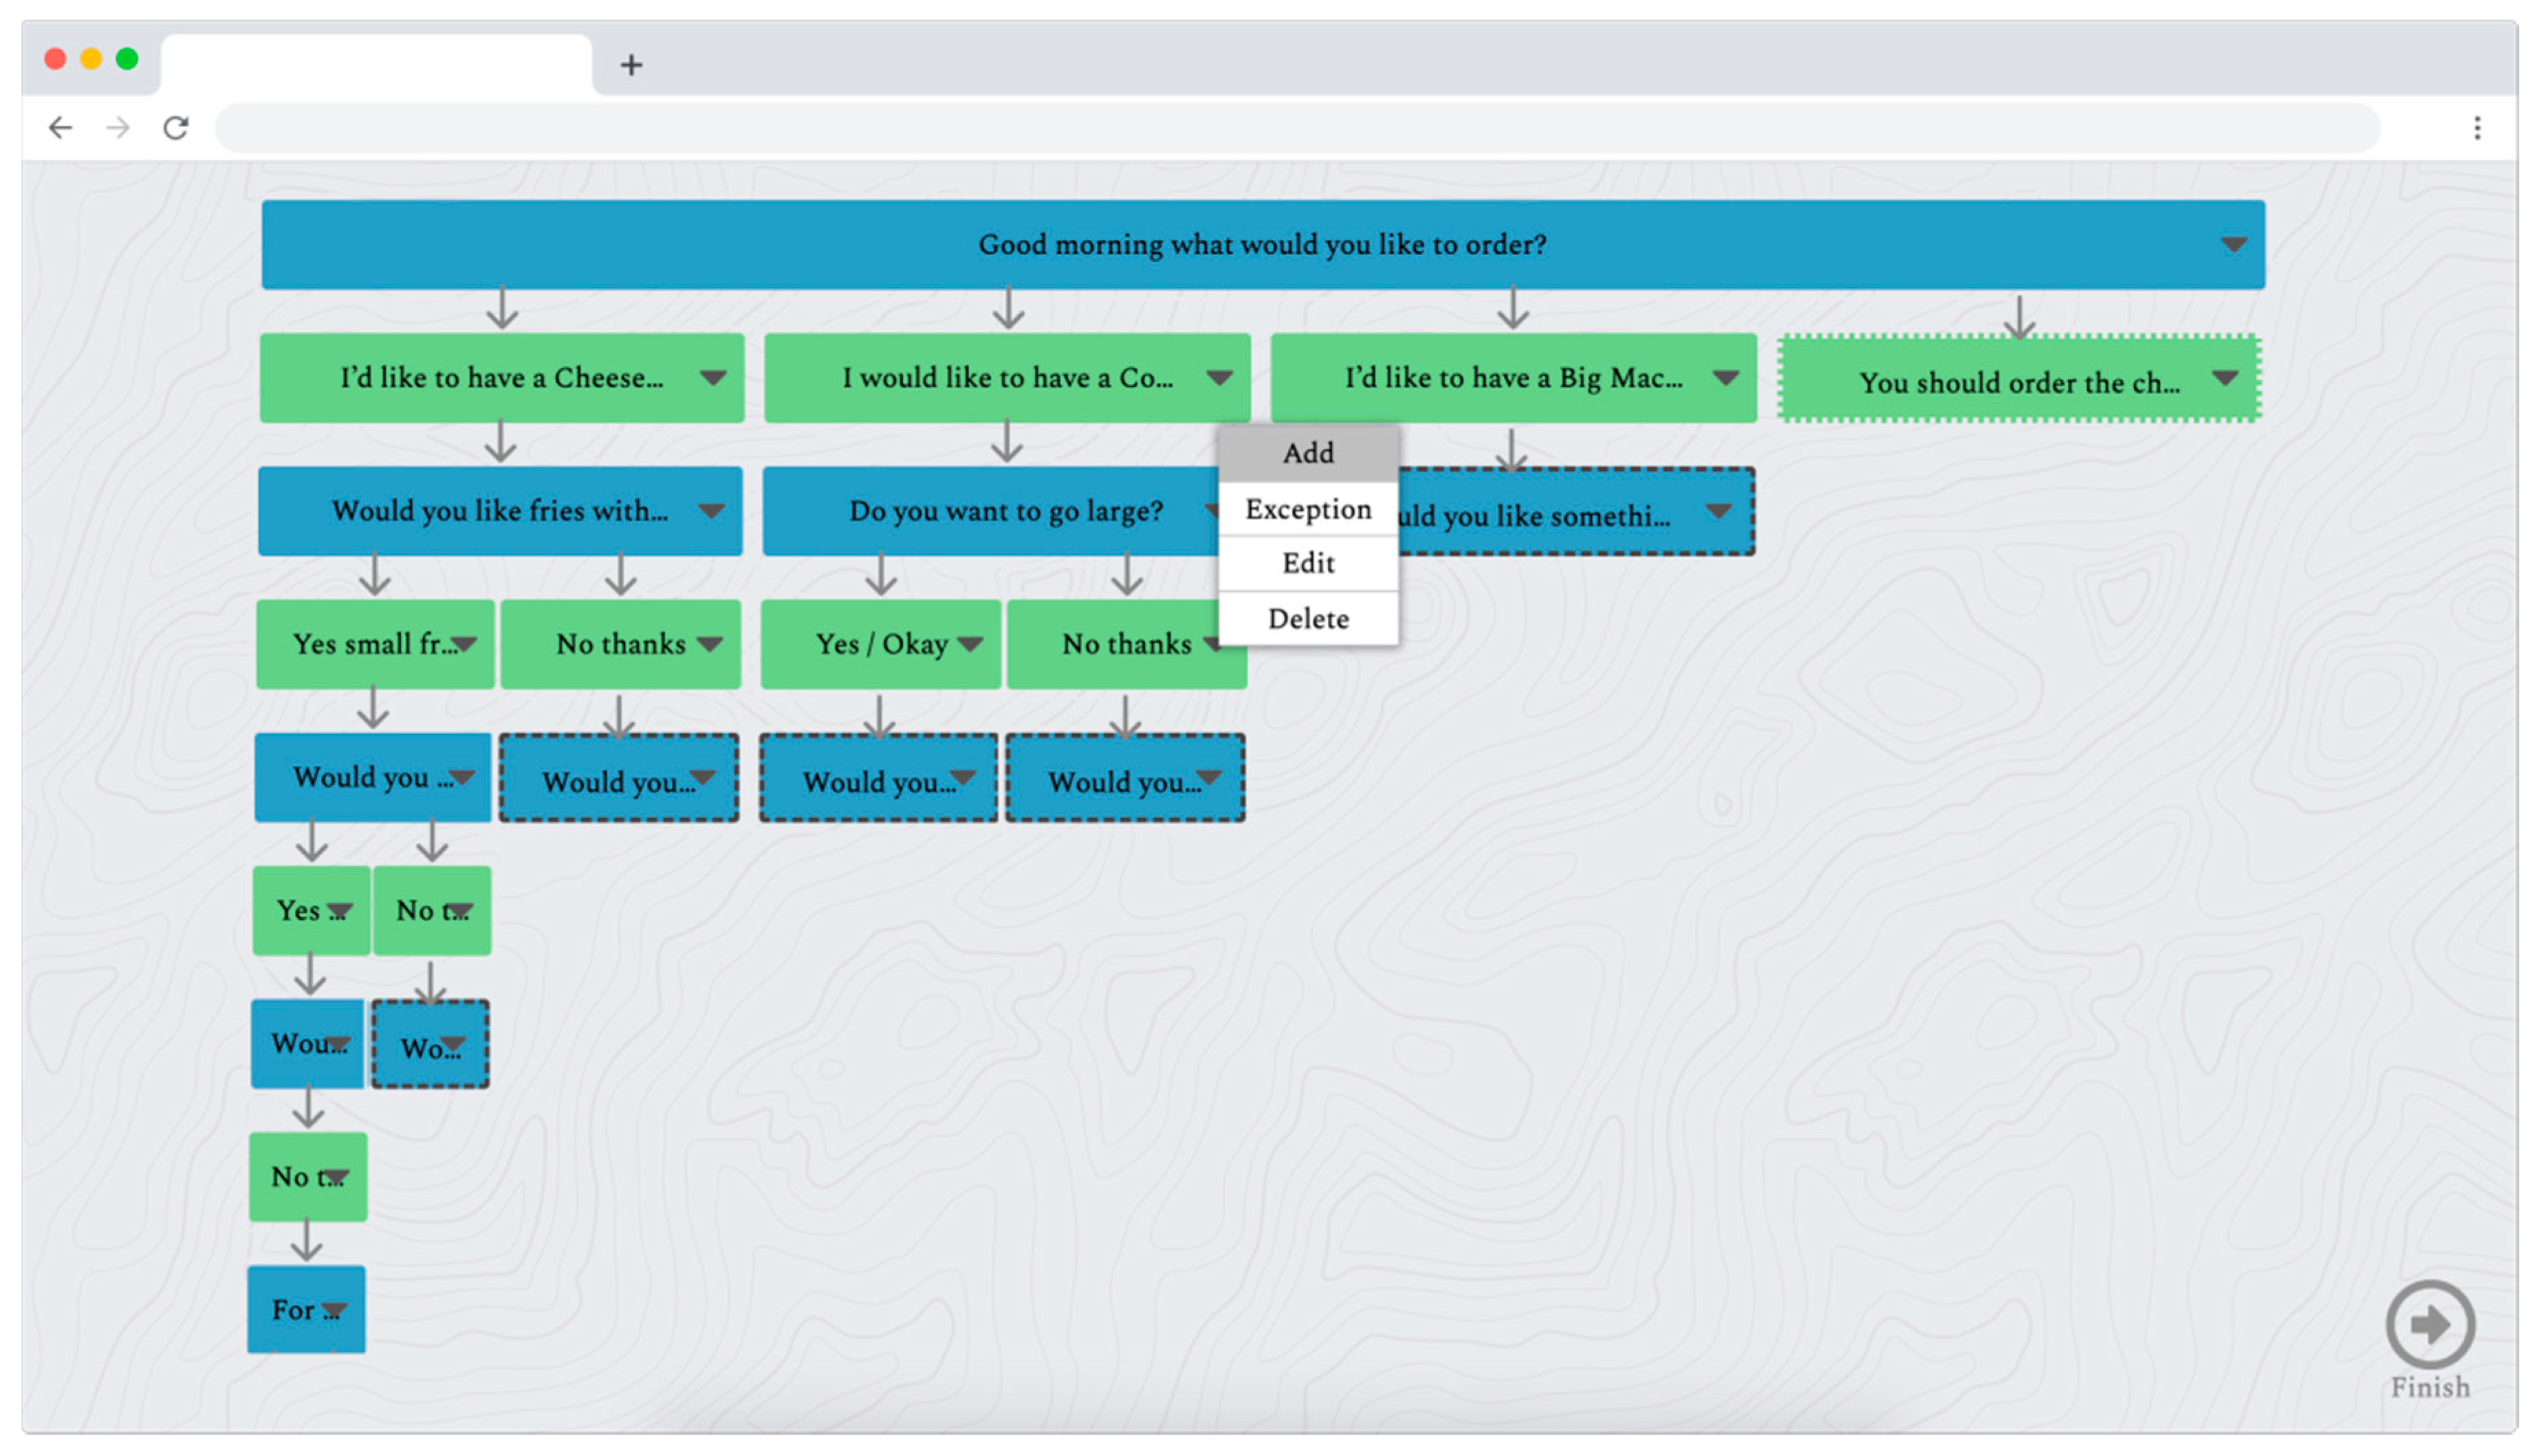Image resolution: width=2534 pixels, height=1456 pixels.
Task: Open dropdown on 'I'd like to have a Big Mac' node
Action: pyautogui.click(x=1725, y=378)
